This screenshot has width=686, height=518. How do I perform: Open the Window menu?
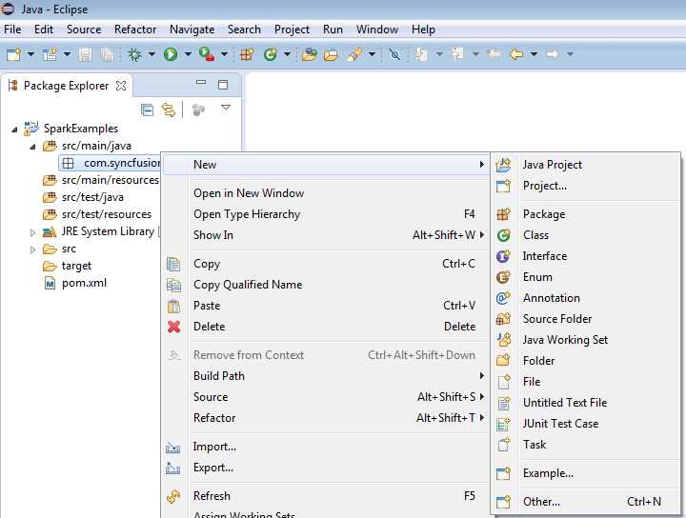[x=377, y=30]
